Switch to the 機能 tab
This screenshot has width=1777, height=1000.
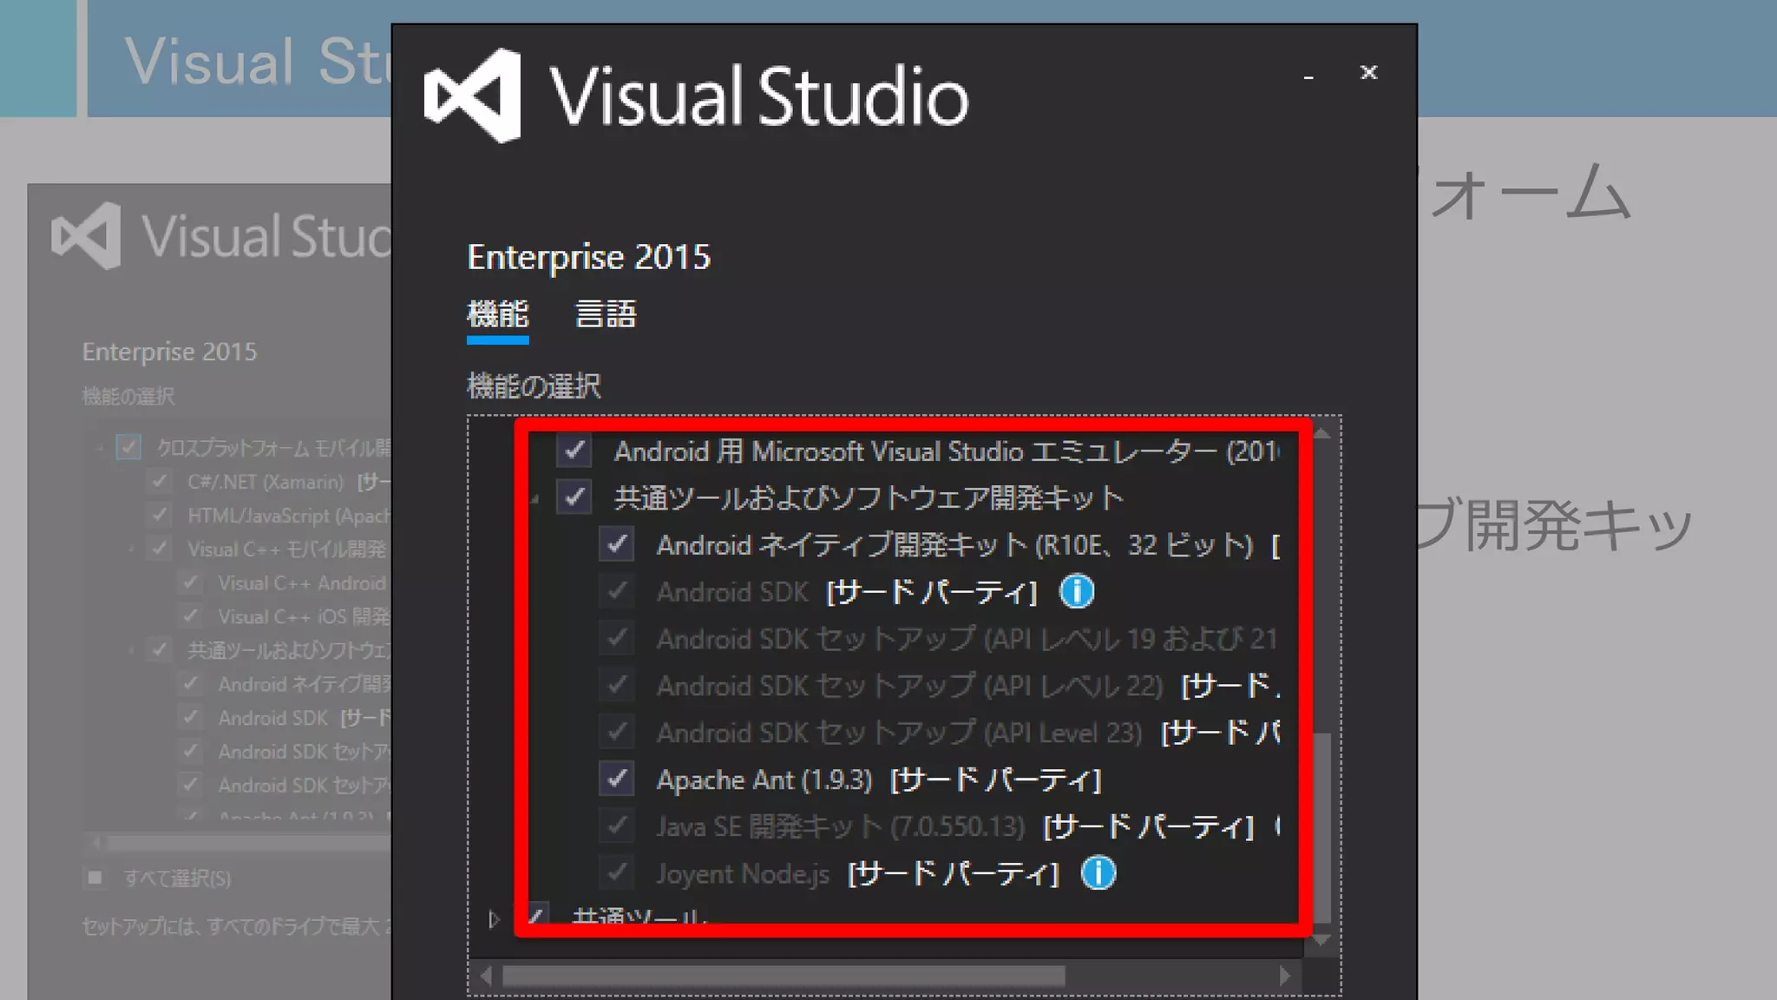pos(498,314)
